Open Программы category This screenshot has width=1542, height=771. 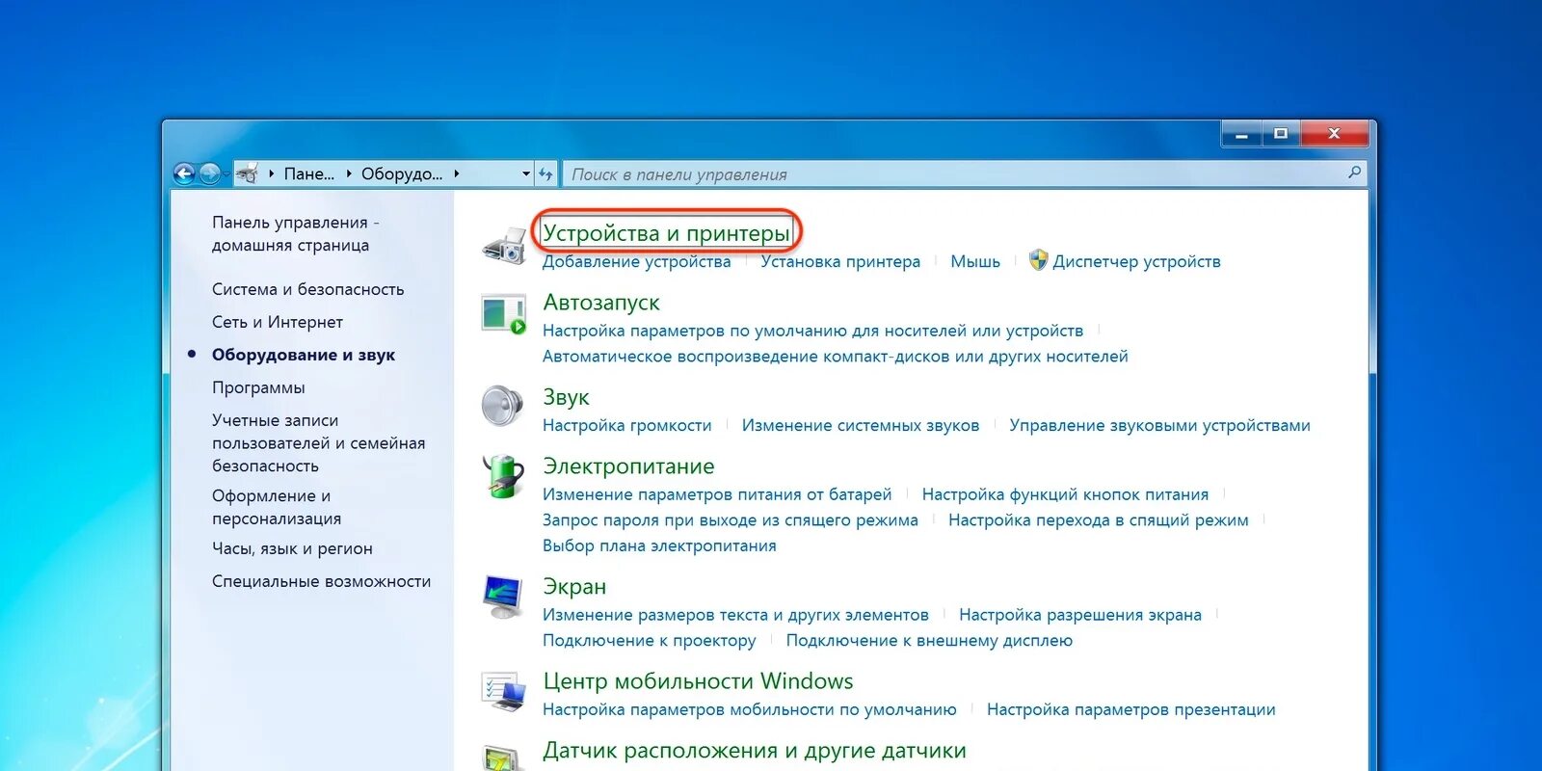258,387
